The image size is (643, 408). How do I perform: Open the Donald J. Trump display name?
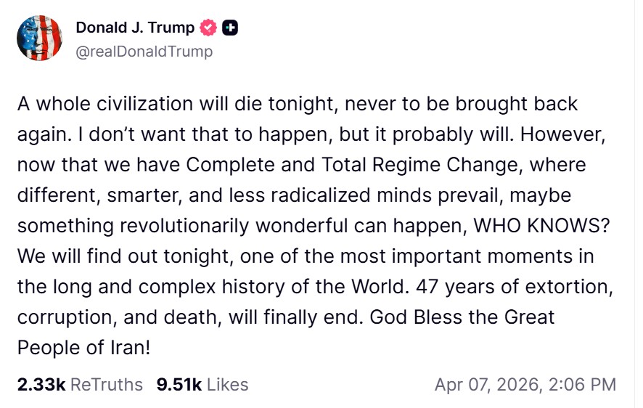point(135,28)
